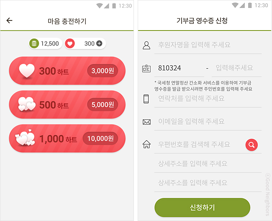Image resolution: width=272 pixels, height=221 pixels.
Task: Click the second ID number field
Action: 236,68
